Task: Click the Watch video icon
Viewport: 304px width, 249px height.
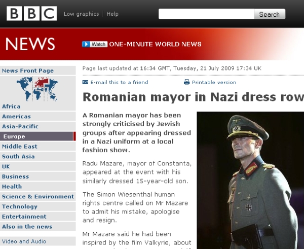Action: pos(95,44)
